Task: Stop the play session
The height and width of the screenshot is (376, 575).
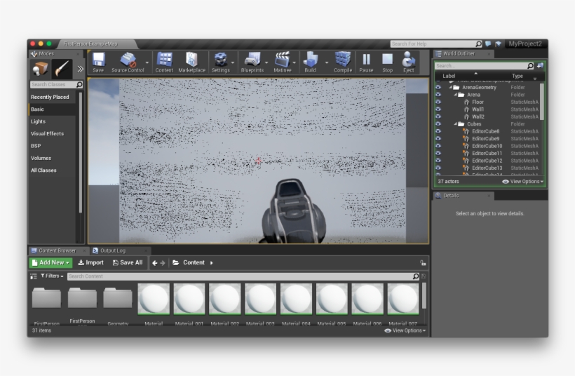Action: coord(387,62)
